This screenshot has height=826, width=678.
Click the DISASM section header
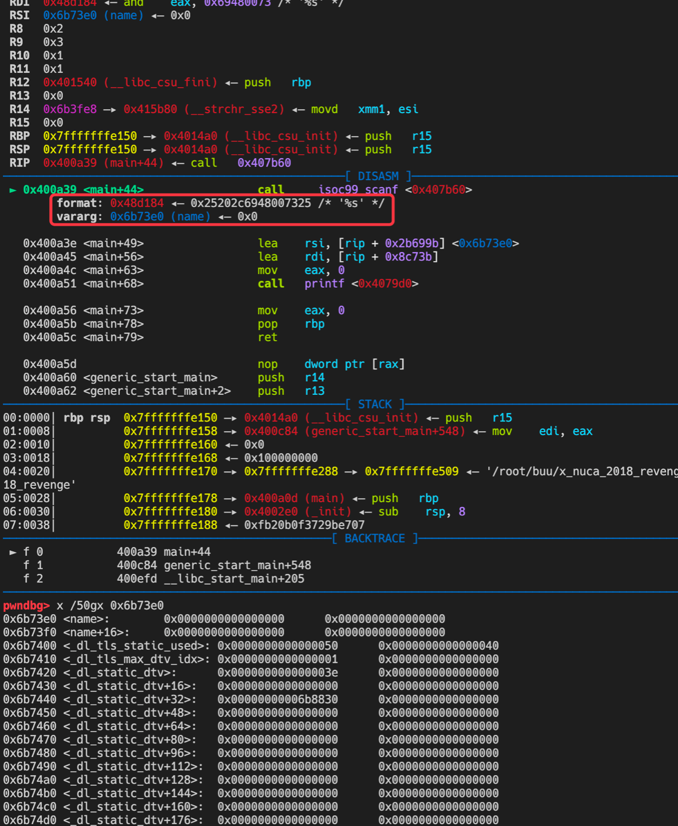point(378,176)
